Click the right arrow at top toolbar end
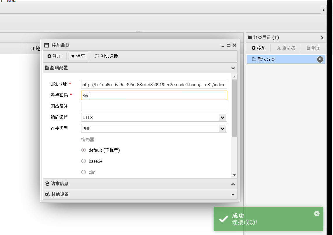333x235 pixels. coord(323,10)
